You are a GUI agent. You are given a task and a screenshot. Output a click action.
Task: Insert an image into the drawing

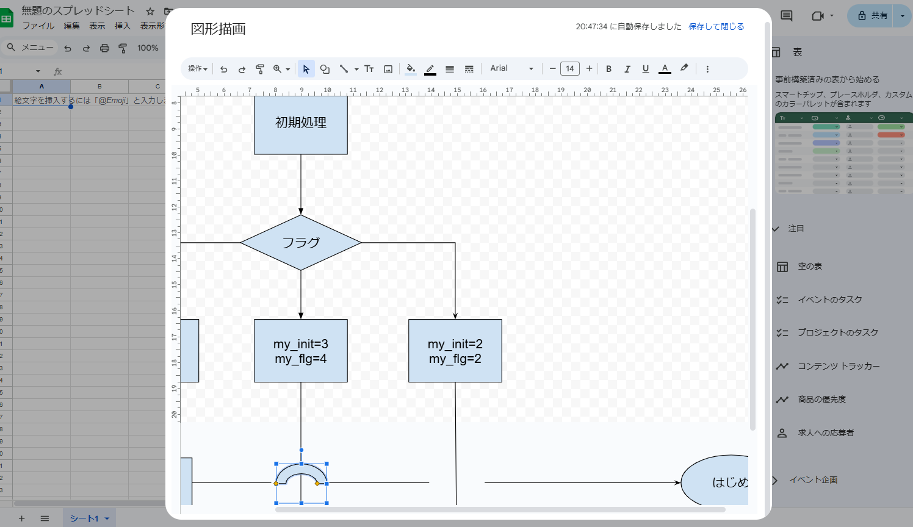[388, 69]
